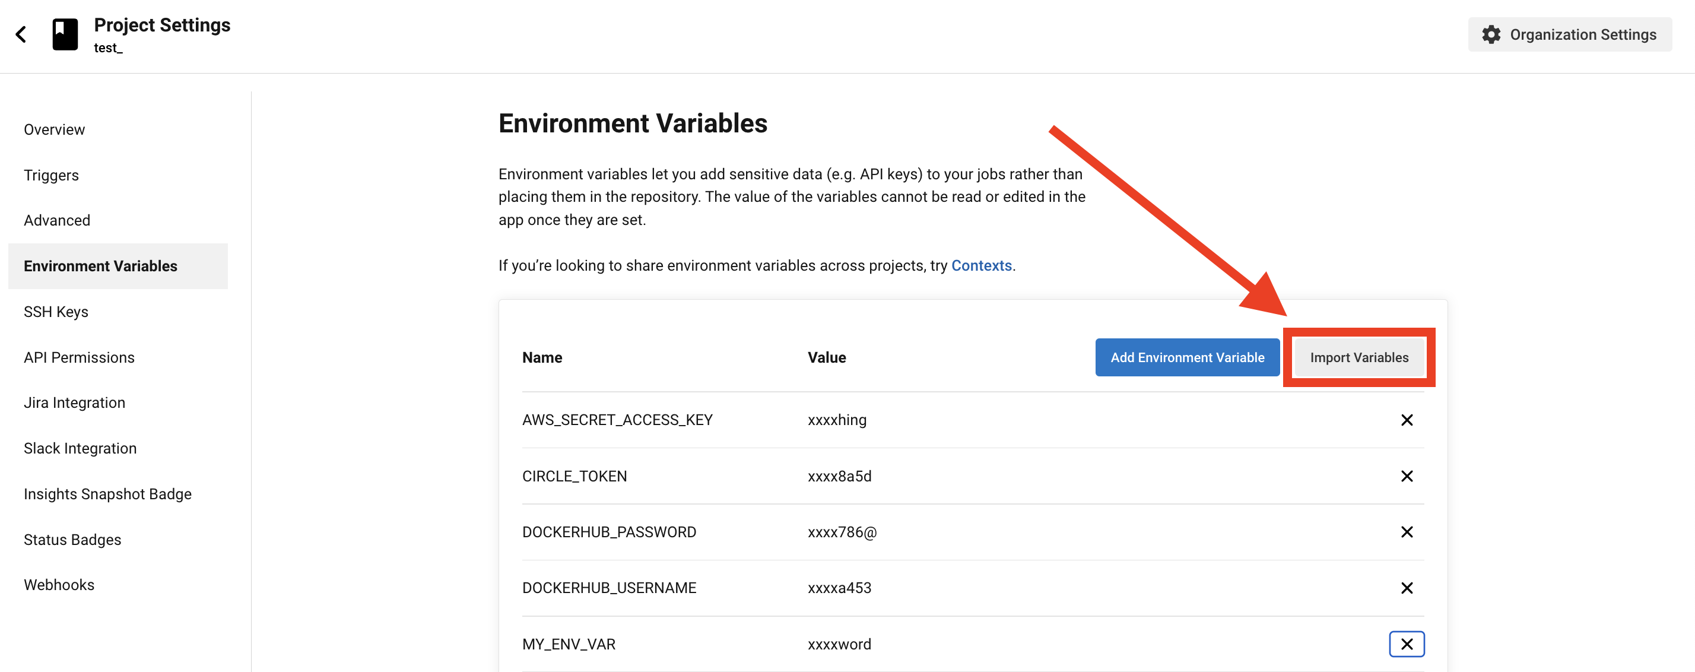Remove the DOCKERHUB_USERNAME variable
This screenshot has height=672, width=1695.
pos(1406,588)
